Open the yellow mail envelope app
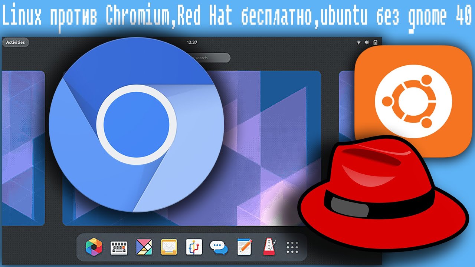Image resolution: width=475 pixels, height=267 pixels. pos(169,247)
